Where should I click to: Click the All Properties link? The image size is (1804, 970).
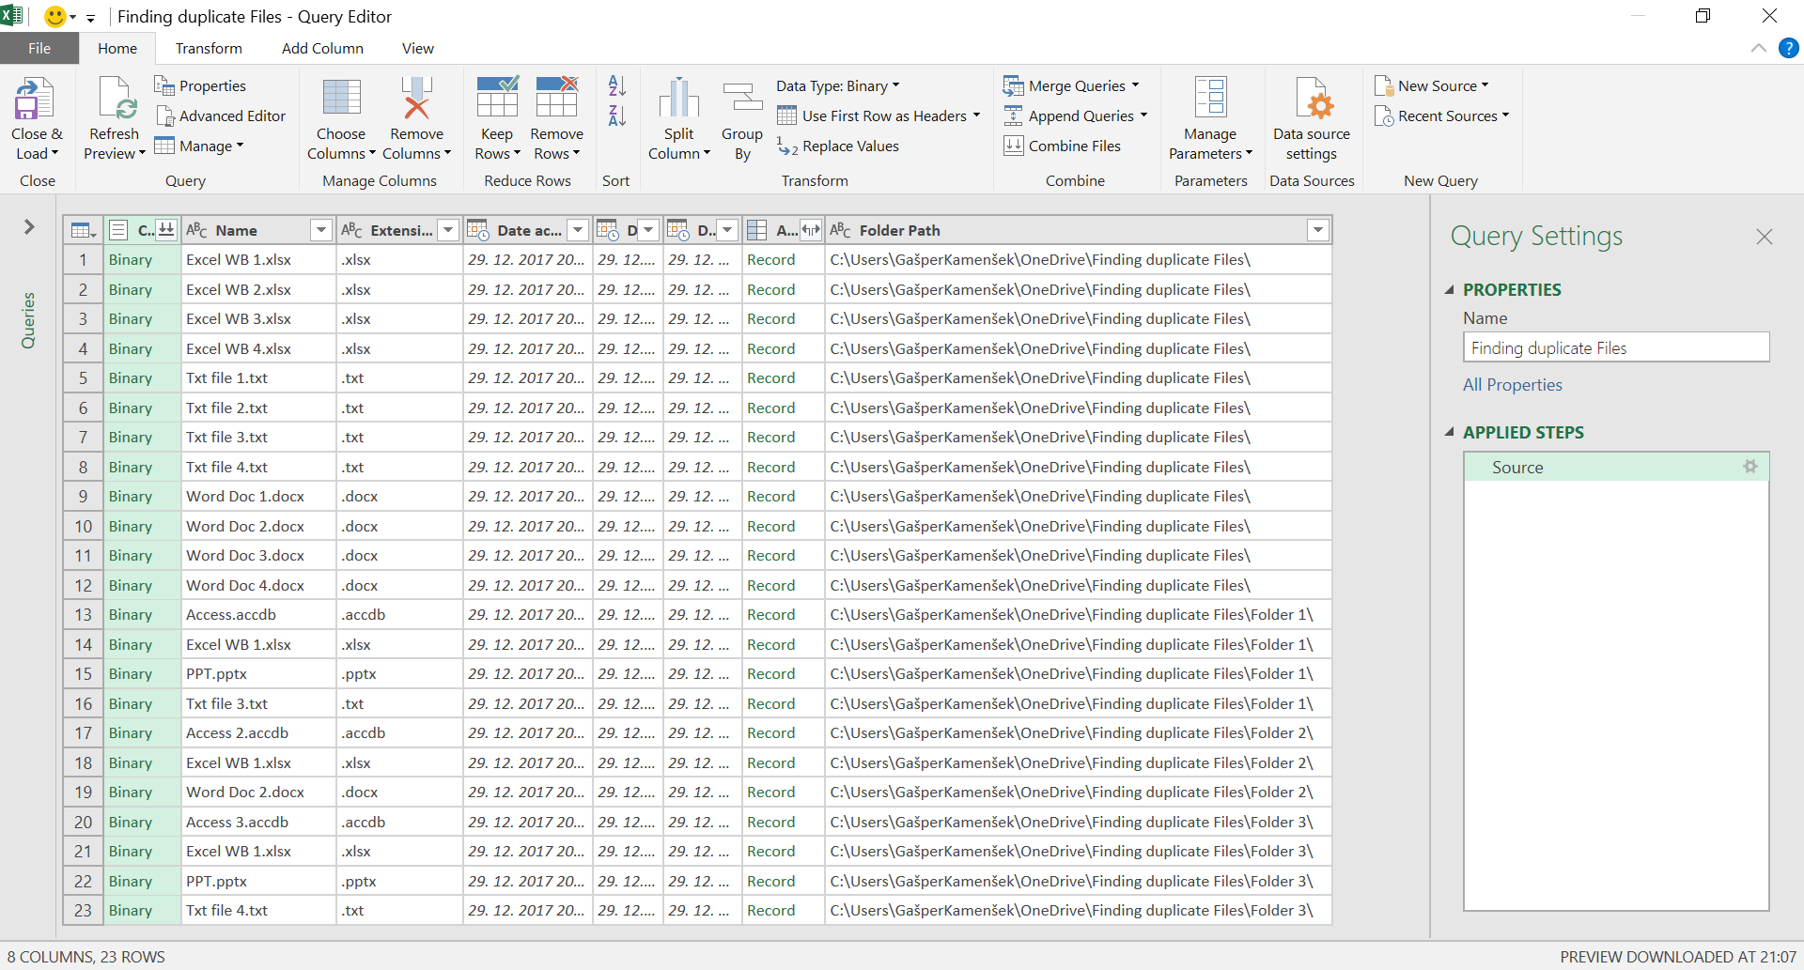coord(1512,385)
